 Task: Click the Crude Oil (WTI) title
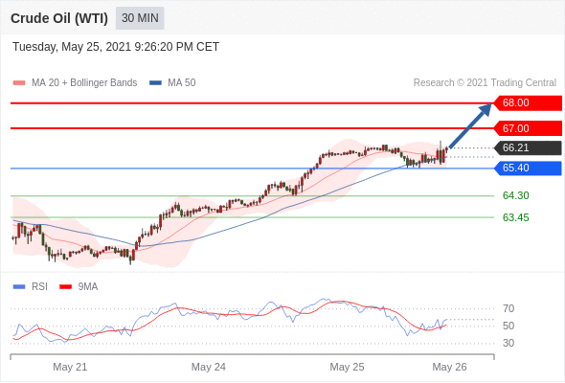click(x=59, y=18)
